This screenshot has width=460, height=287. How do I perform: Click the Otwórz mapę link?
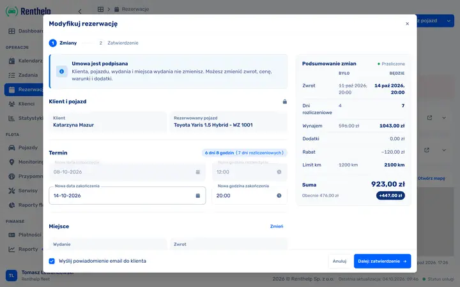pyautogui.click(x=431, y=179)
